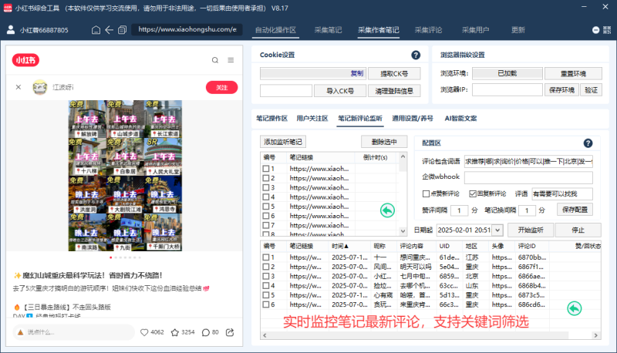
Task: Click the home icon in the browser toolbar
Action: (96, 30)
